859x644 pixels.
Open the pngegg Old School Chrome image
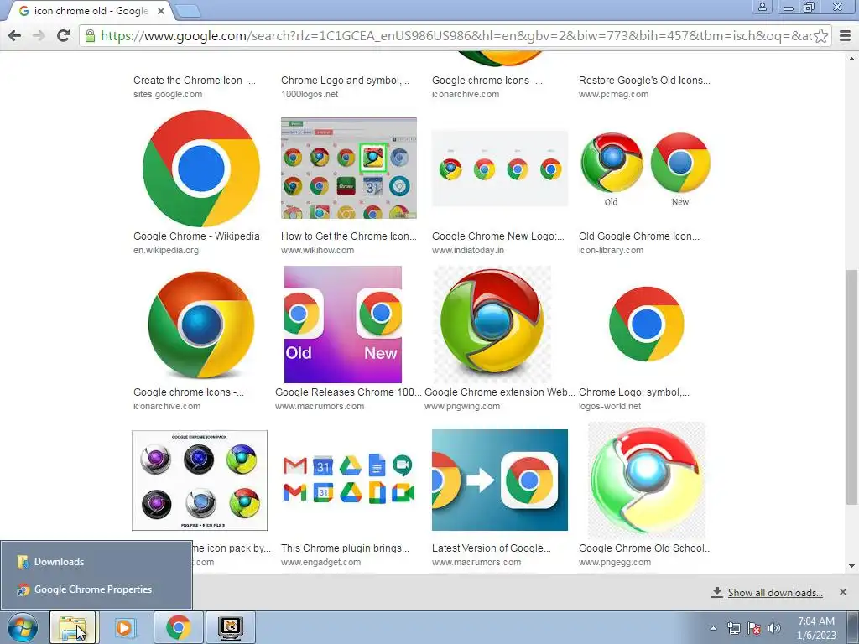[647, 480]
